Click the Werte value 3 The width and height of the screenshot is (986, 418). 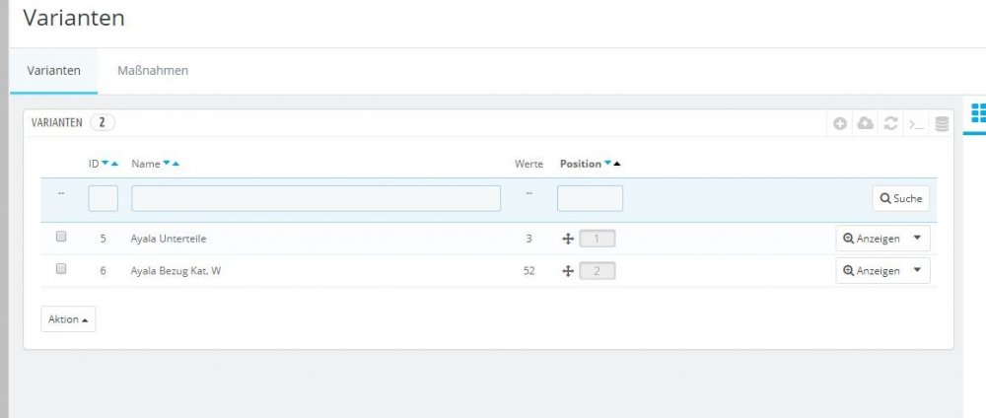click(x=528, y=239)
